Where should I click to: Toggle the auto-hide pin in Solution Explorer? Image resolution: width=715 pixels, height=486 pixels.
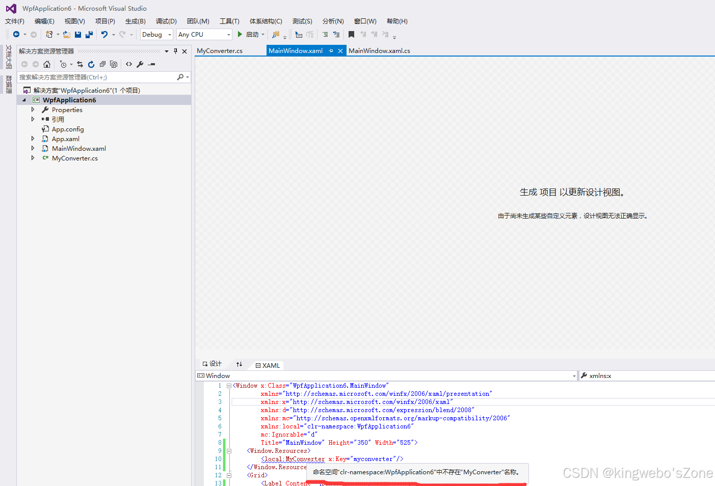point(175,50)
